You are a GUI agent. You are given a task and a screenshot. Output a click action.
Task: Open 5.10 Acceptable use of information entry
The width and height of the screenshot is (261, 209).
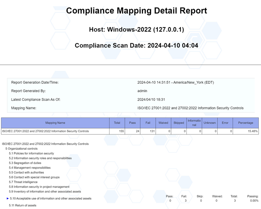click(51, 198)
